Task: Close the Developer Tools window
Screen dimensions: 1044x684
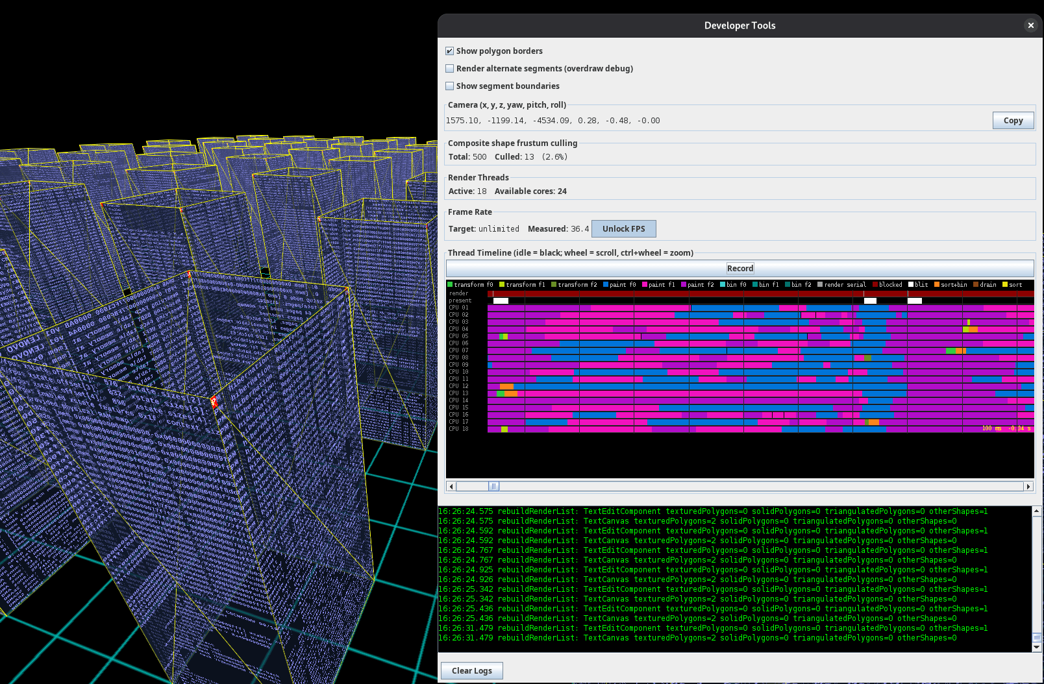Action: (x=1030, y=25)
